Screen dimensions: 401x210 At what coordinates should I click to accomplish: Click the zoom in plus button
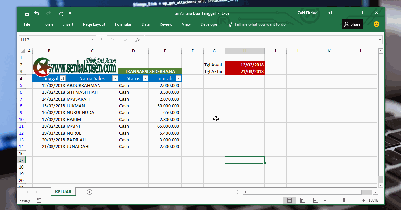[x=364, y=200]
